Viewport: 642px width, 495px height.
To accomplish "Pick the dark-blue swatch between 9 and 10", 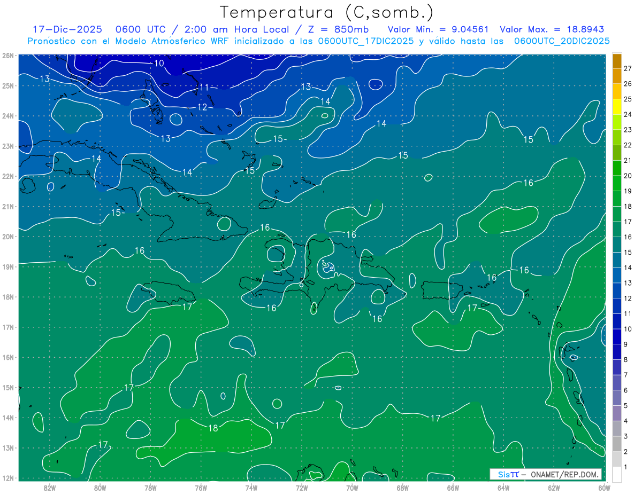I will (617, 336).
